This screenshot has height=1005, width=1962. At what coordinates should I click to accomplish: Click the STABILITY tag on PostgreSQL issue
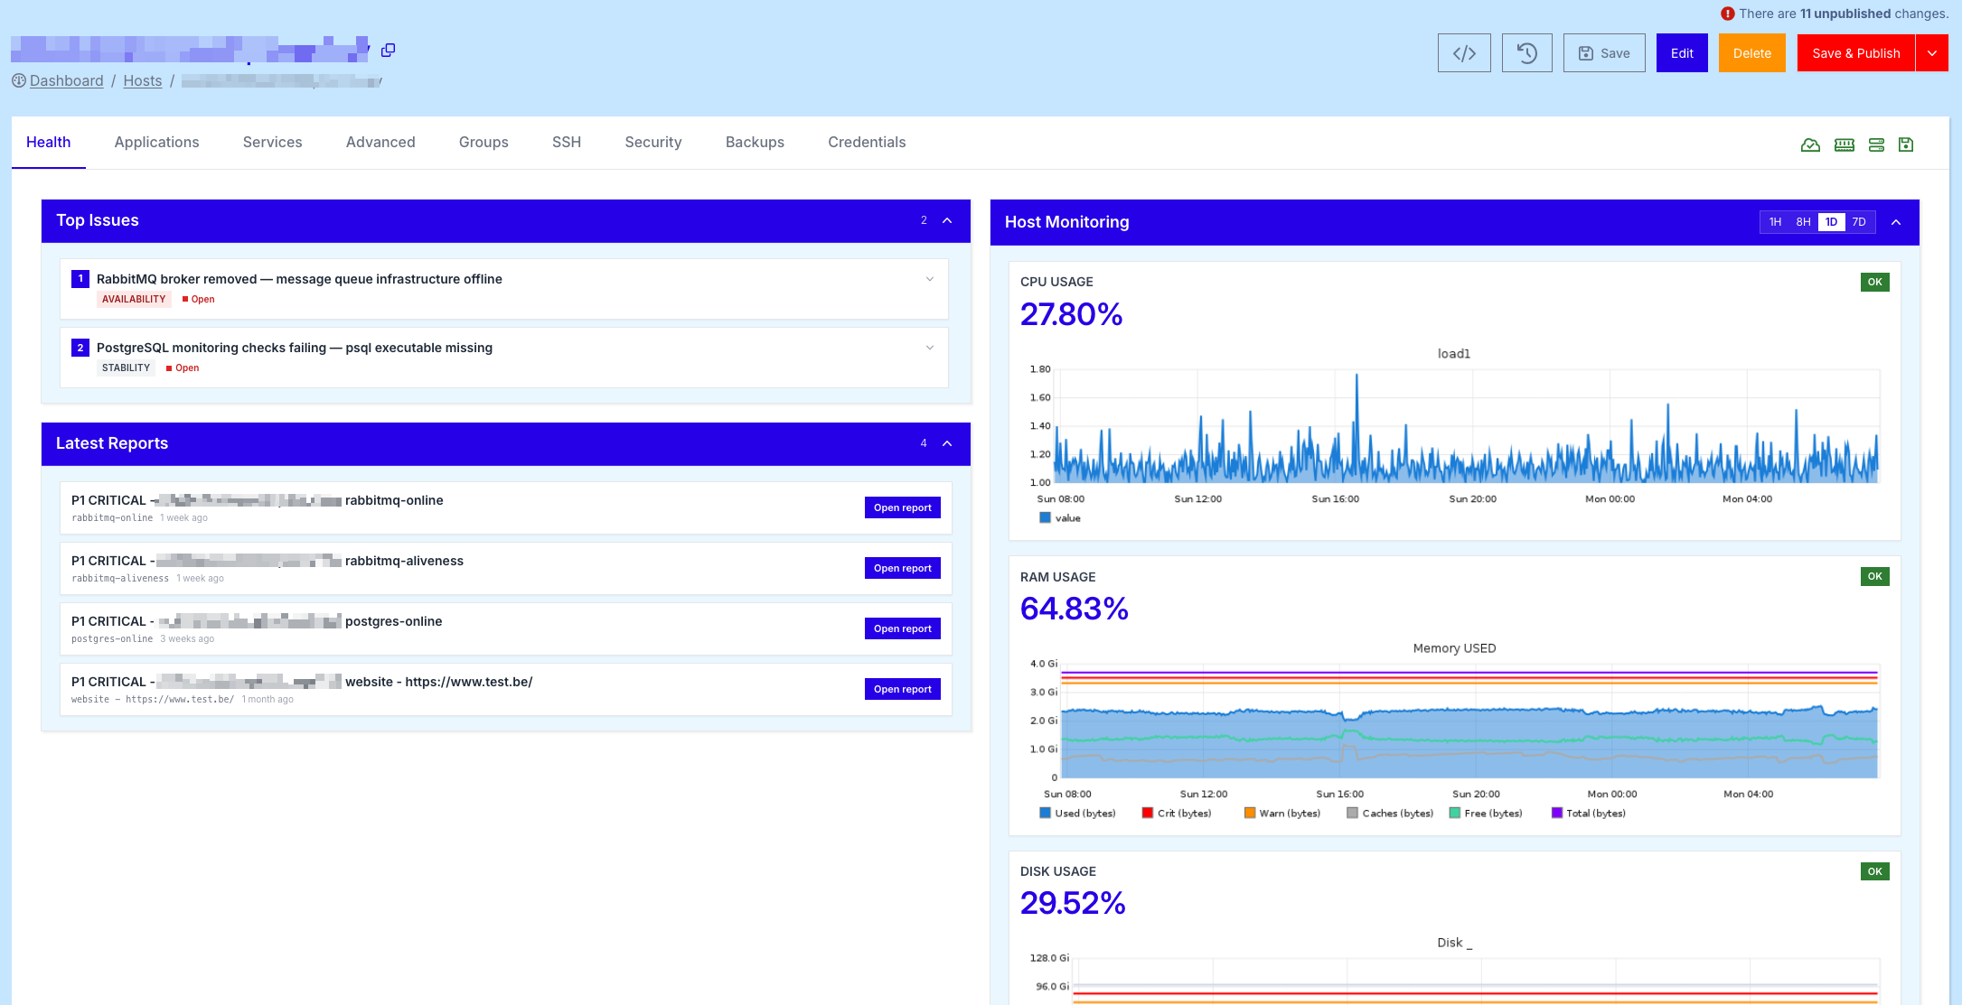[127, 368]
